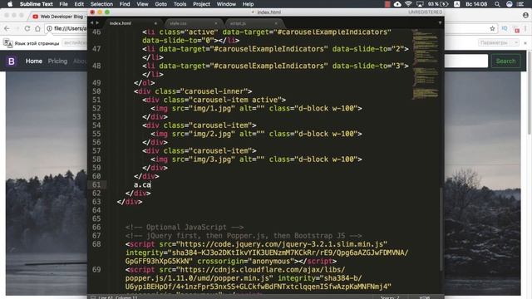Open the Sublime Text application menu

pyautogui.click(x=36, y=4)
